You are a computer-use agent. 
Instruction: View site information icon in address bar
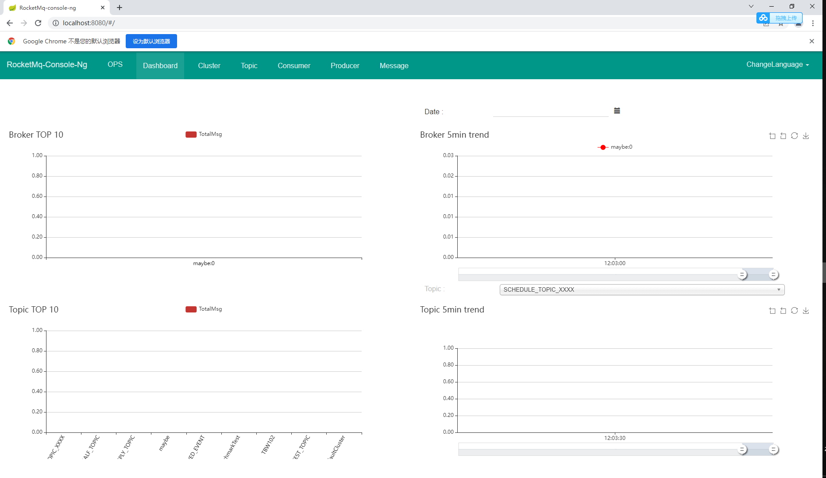point(56,23)
